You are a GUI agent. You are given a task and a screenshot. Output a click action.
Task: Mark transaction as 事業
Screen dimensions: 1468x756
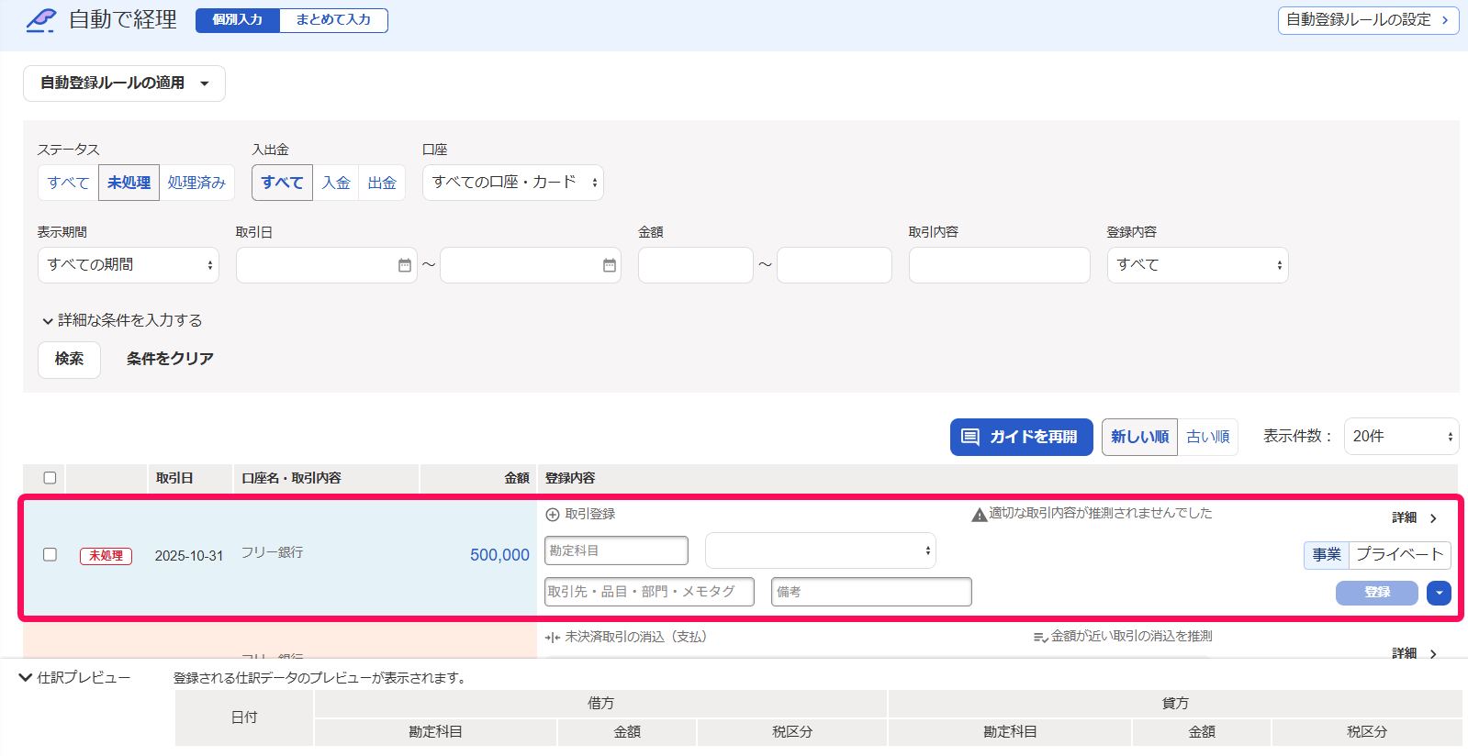(1327, 555)
